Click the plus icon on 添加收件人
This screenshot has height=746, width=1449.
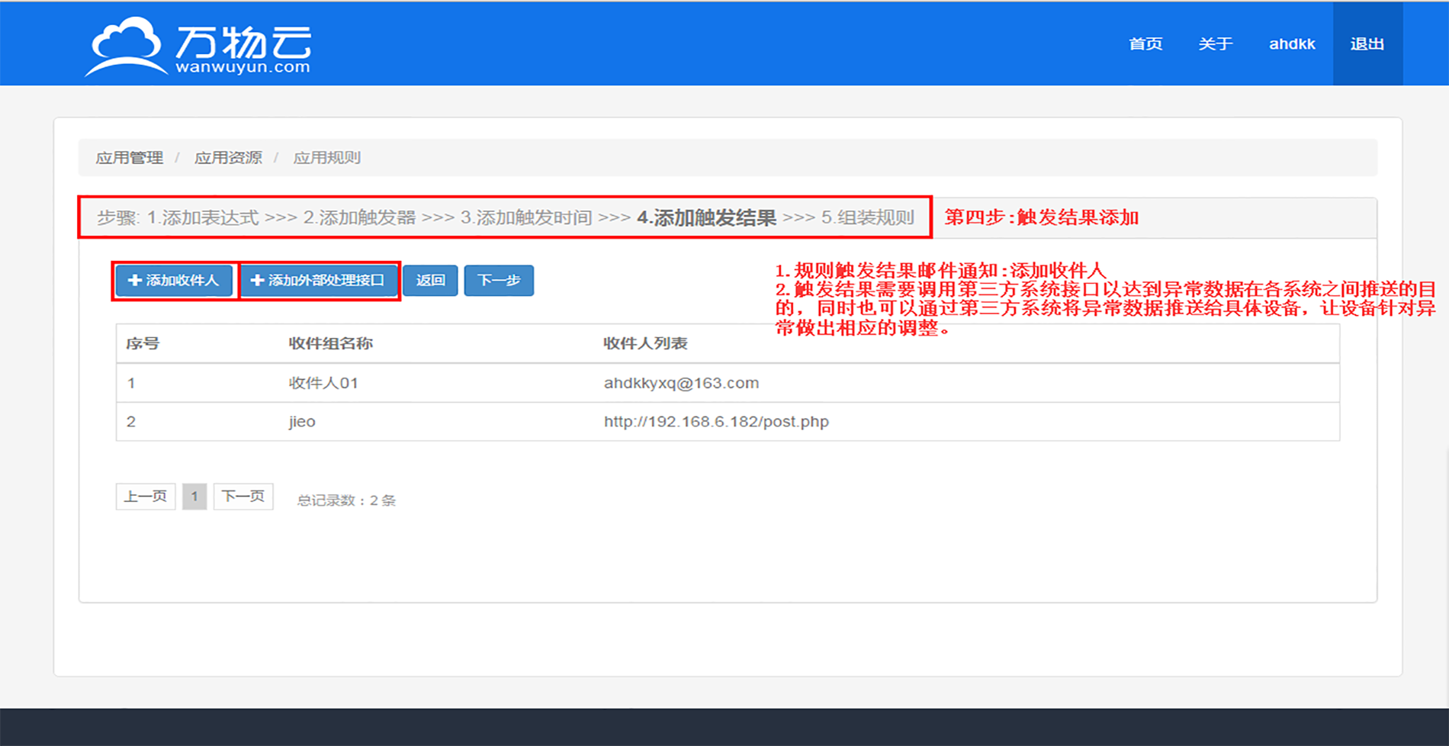pyautogui.click(x=134, y=281)
